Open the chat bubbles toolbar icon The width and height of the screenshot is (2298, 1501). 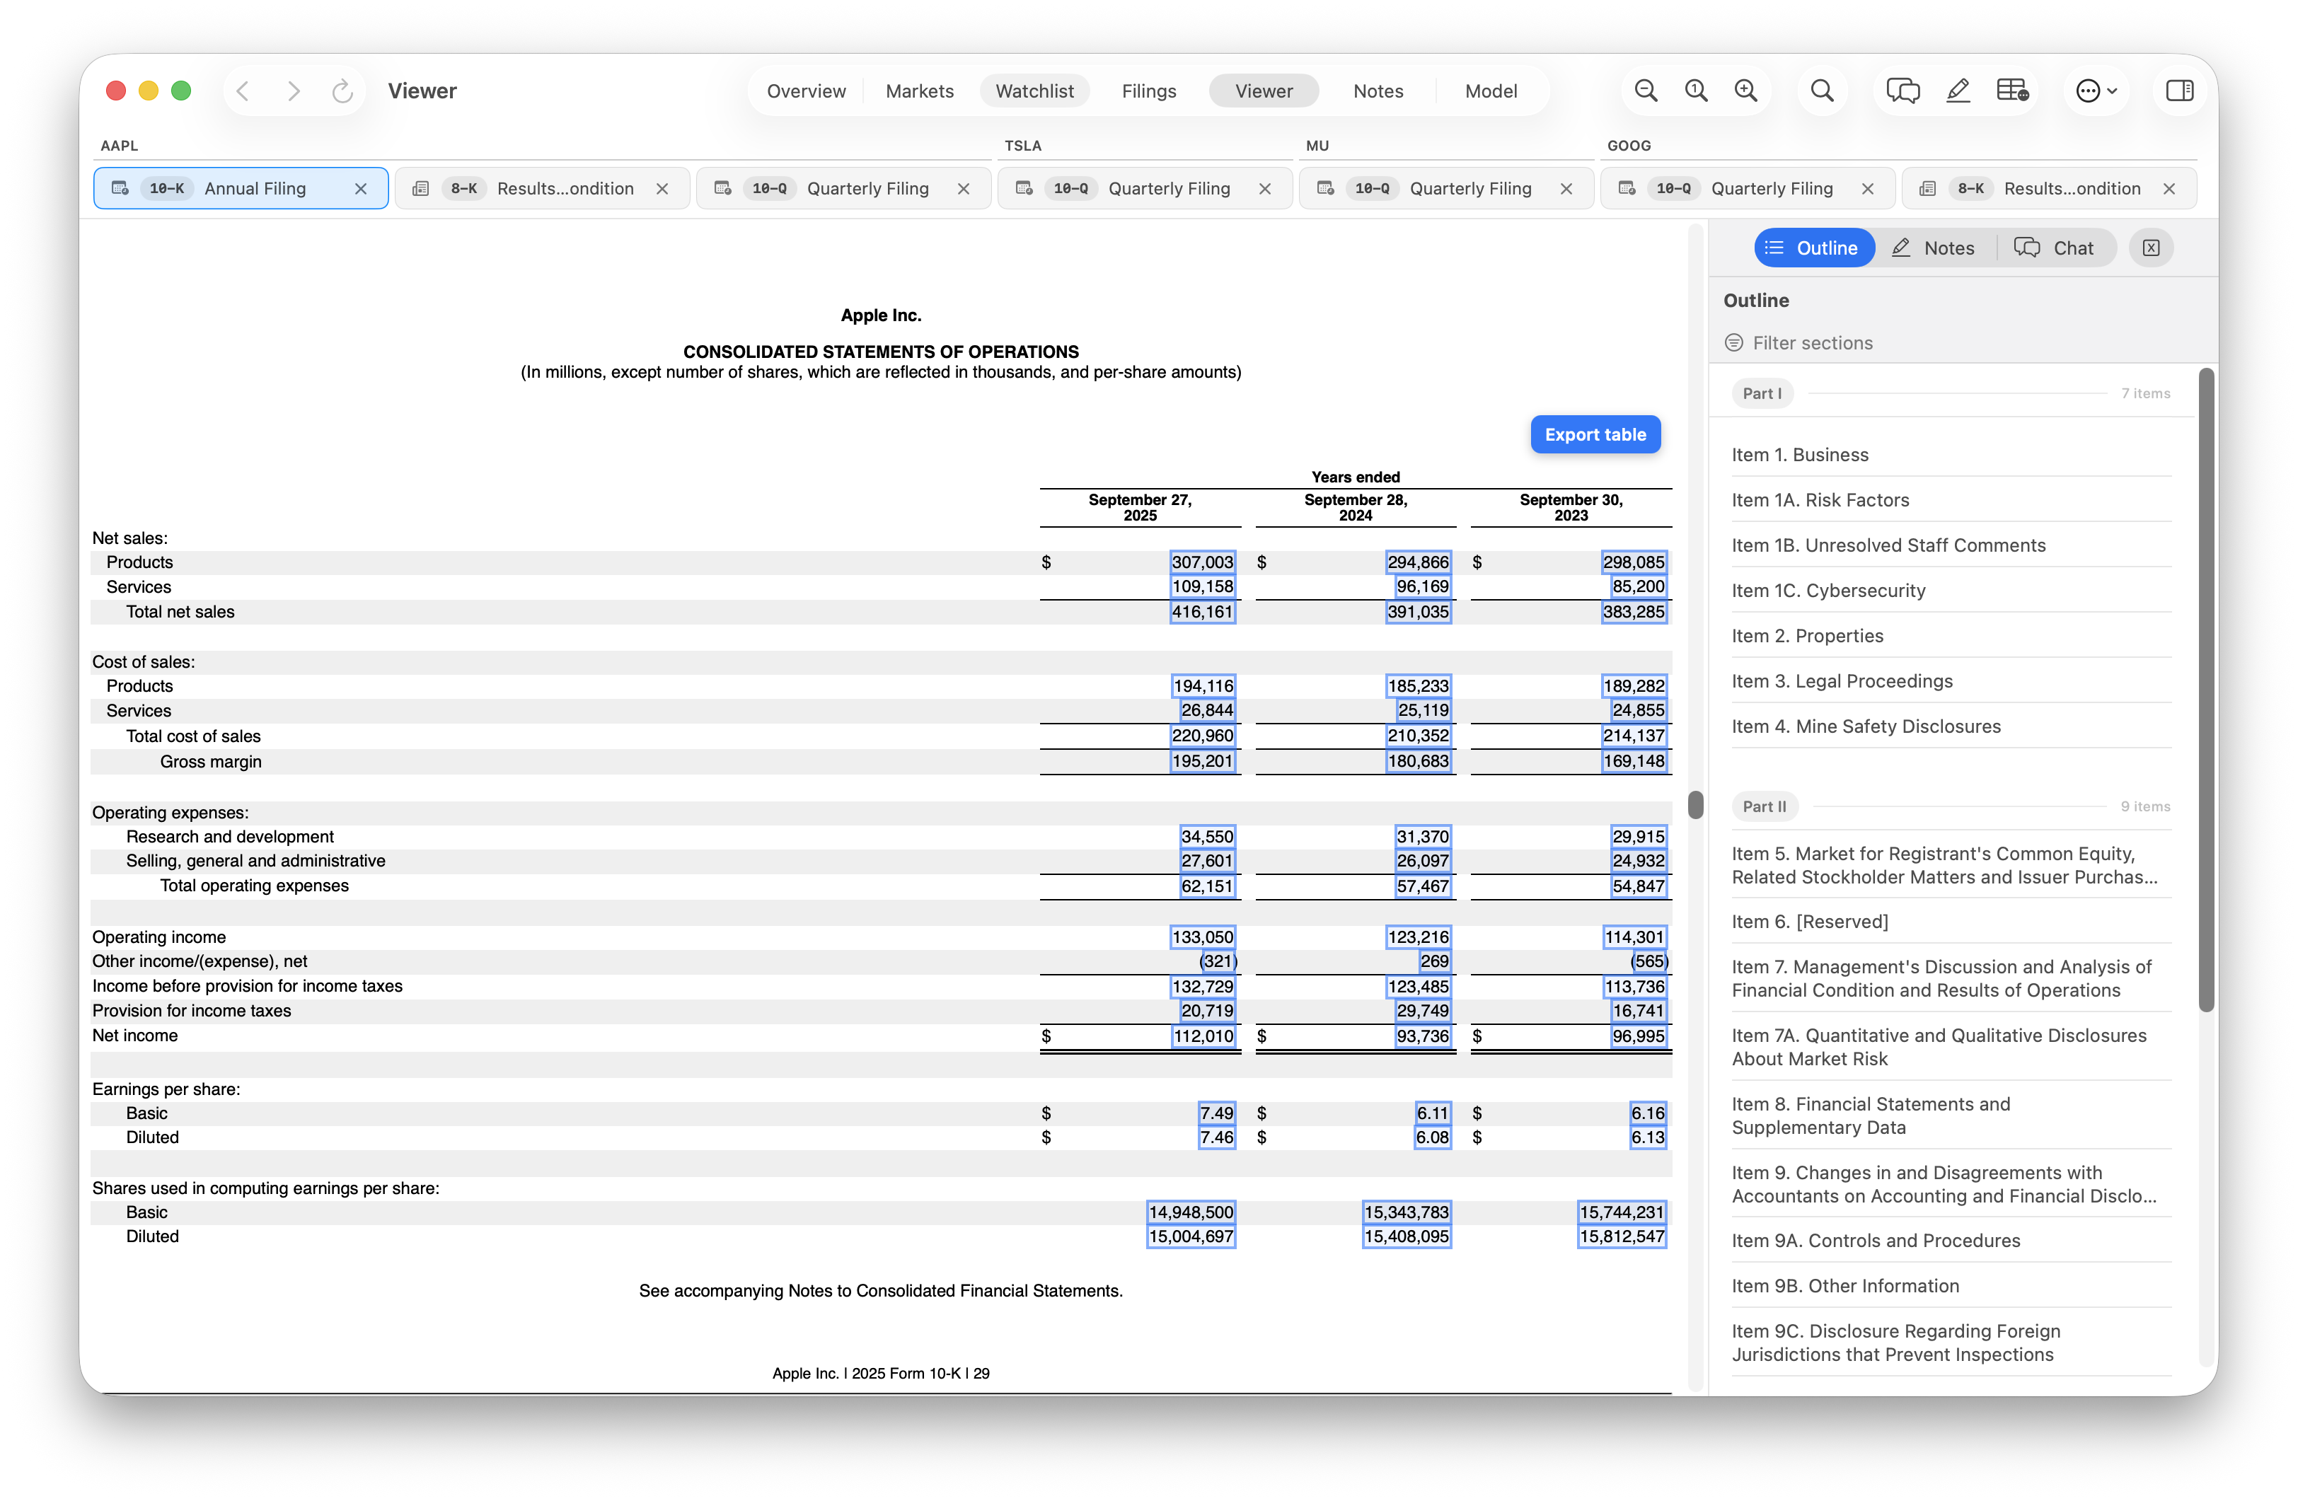(1903, 91)
